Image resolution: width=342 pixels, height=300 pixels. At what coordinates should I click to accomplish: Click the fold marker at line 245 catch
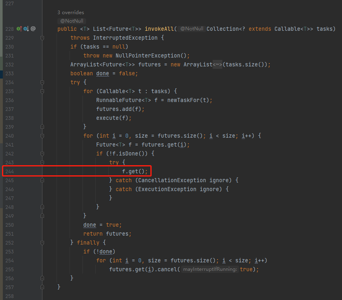point(42,180)
